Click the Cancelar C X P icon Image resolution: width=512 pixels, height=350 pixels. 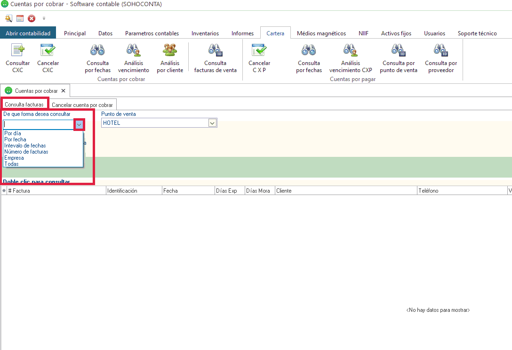click(x=259, y=51)
